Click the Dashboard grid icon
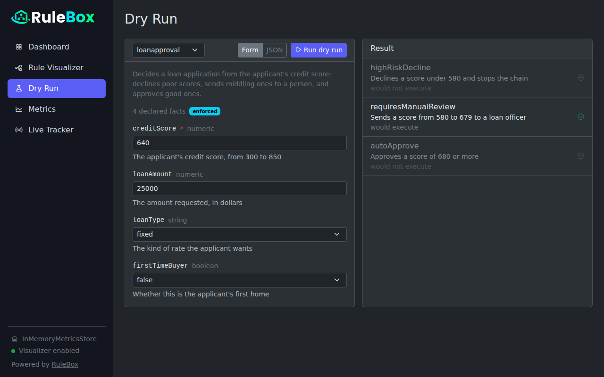 pos(19,47)
